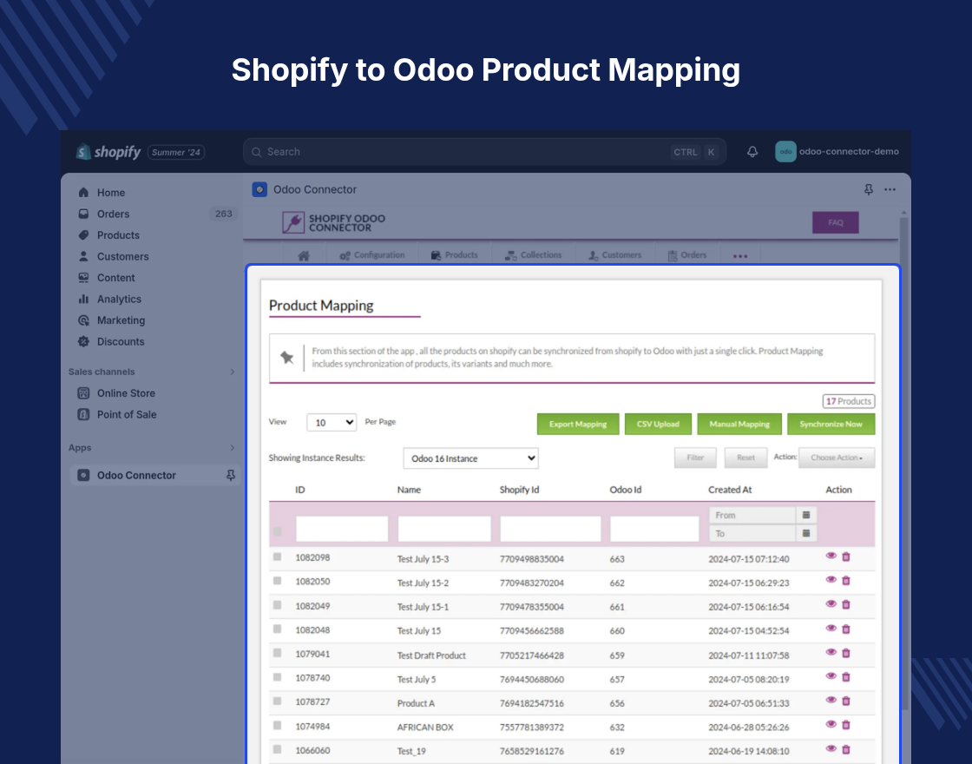Delete the Test Draft Product mapping
Viewport: 972px width, 764px height.
846,653
